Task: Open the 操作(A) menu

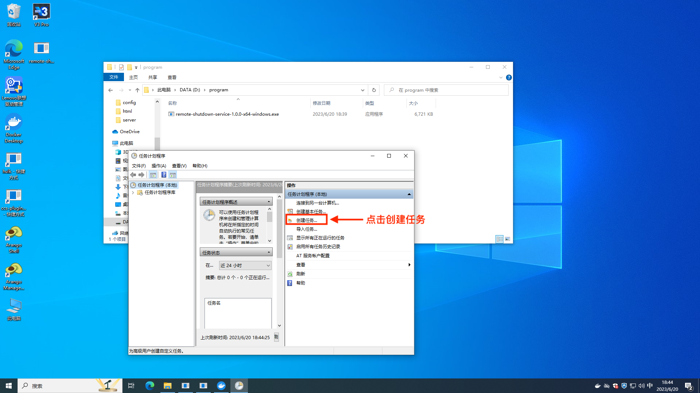Action: pos(159,166)
